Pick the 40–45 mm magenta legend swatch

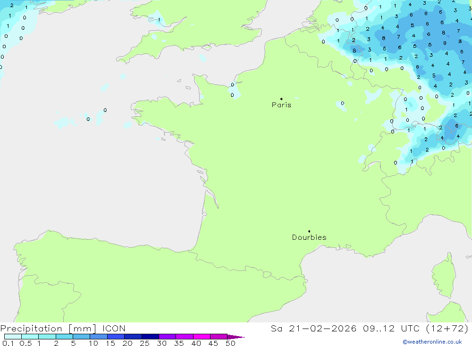coord(202,337)
